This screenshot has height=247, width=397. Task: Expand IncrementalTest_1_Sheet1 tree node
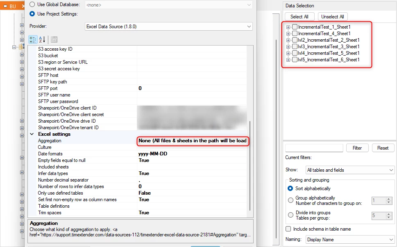point(288,27)
